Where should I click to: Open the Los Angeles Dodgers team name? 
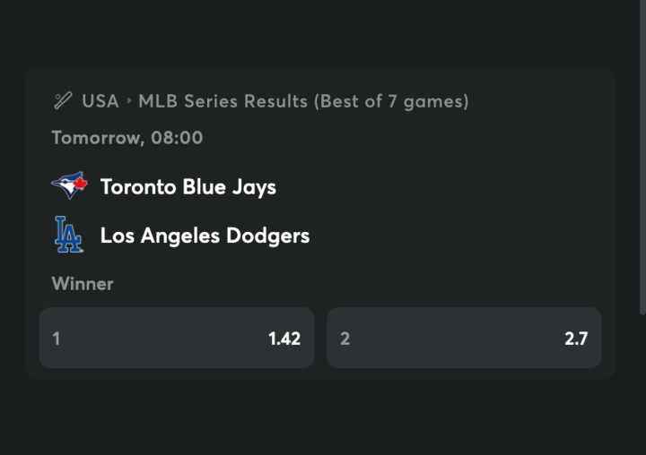click(x=205, y=236)
